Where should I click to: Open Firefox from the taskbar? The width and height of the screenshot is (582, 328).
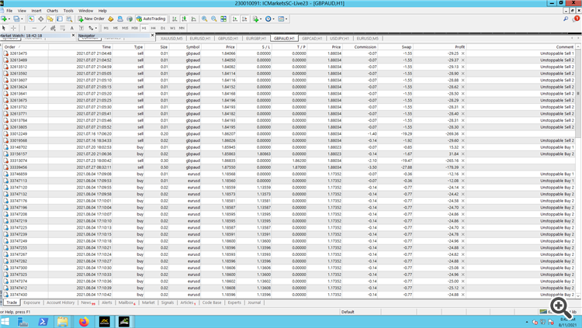click(x=85, y=321)
